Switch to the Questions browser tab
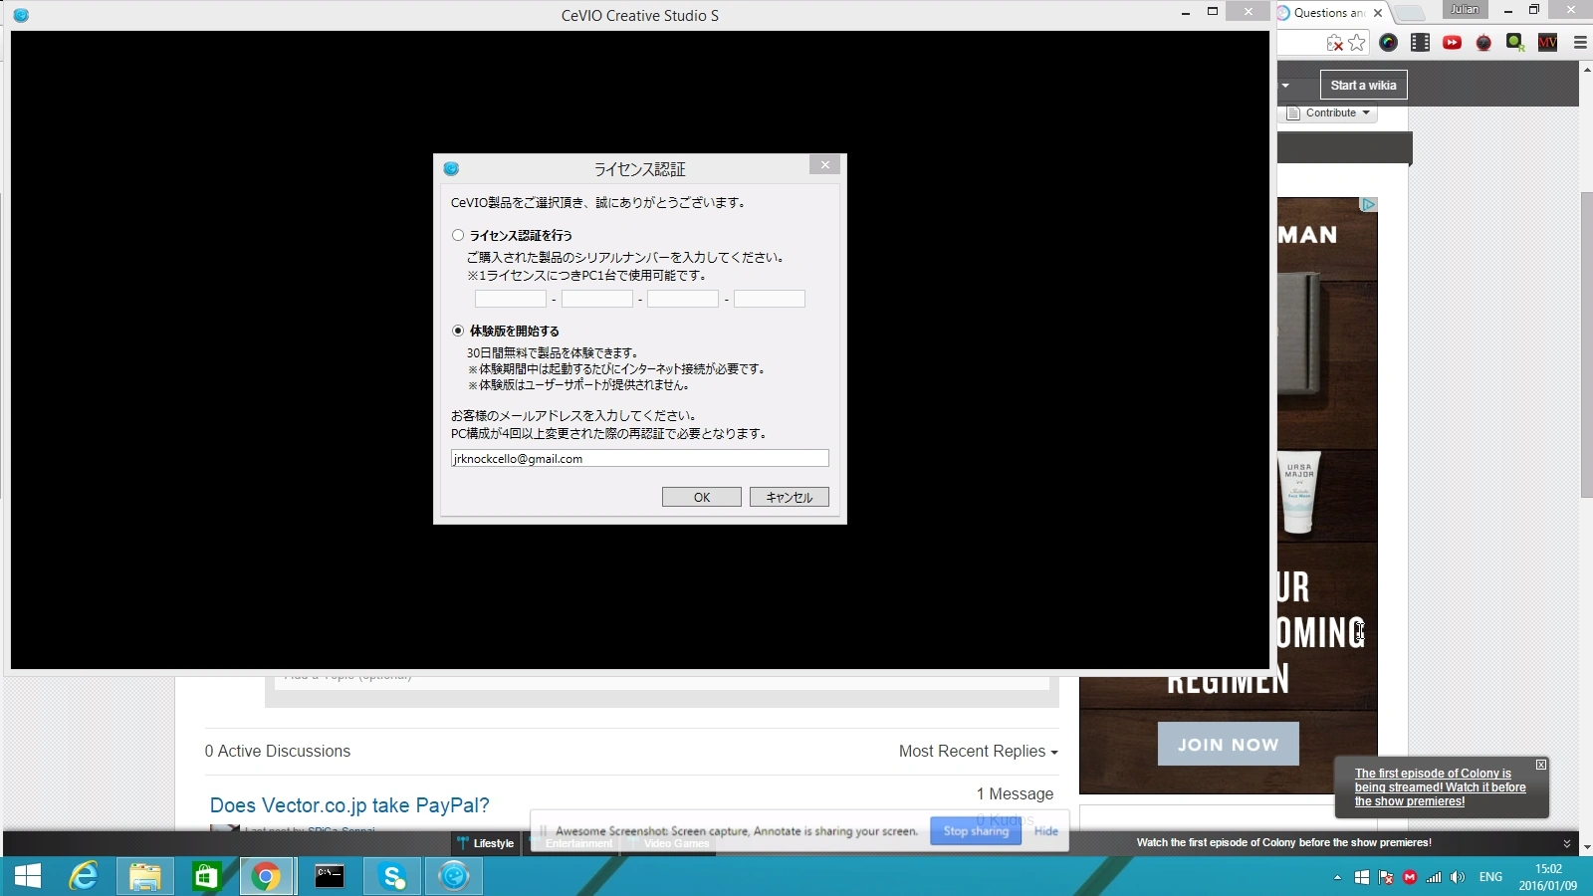The image size is (1593, 896). pos(1328,13)
